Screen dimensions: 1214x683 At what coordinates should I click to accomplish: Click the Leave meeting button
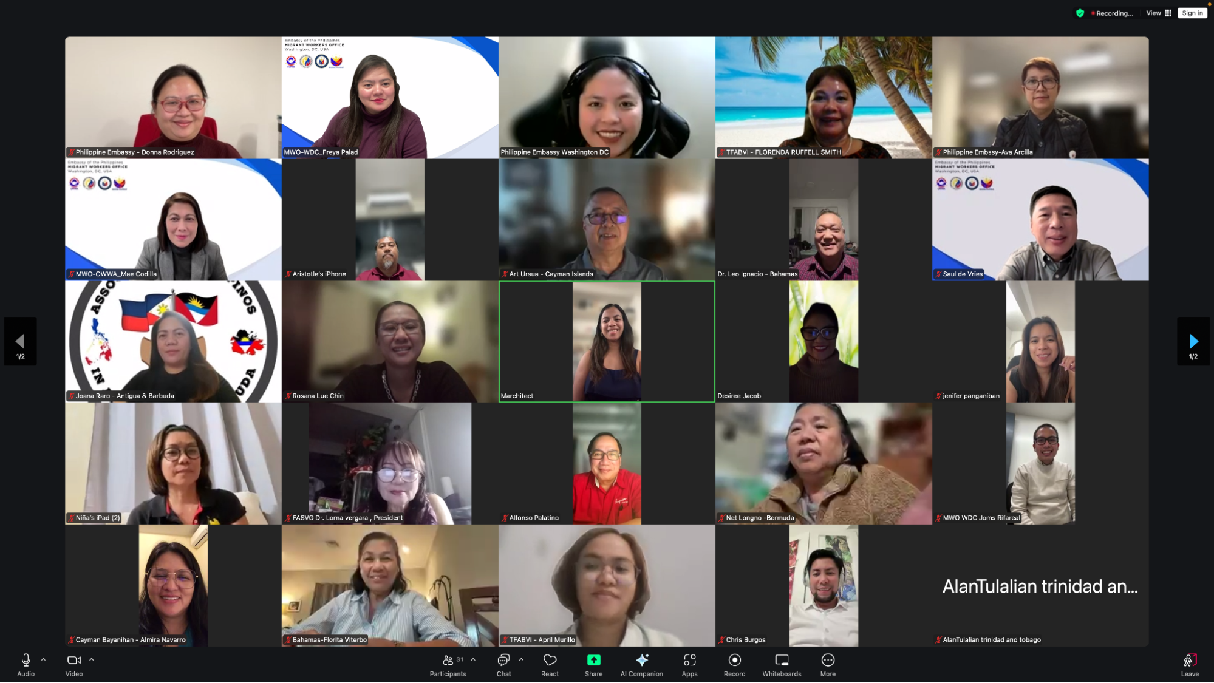1190,659
